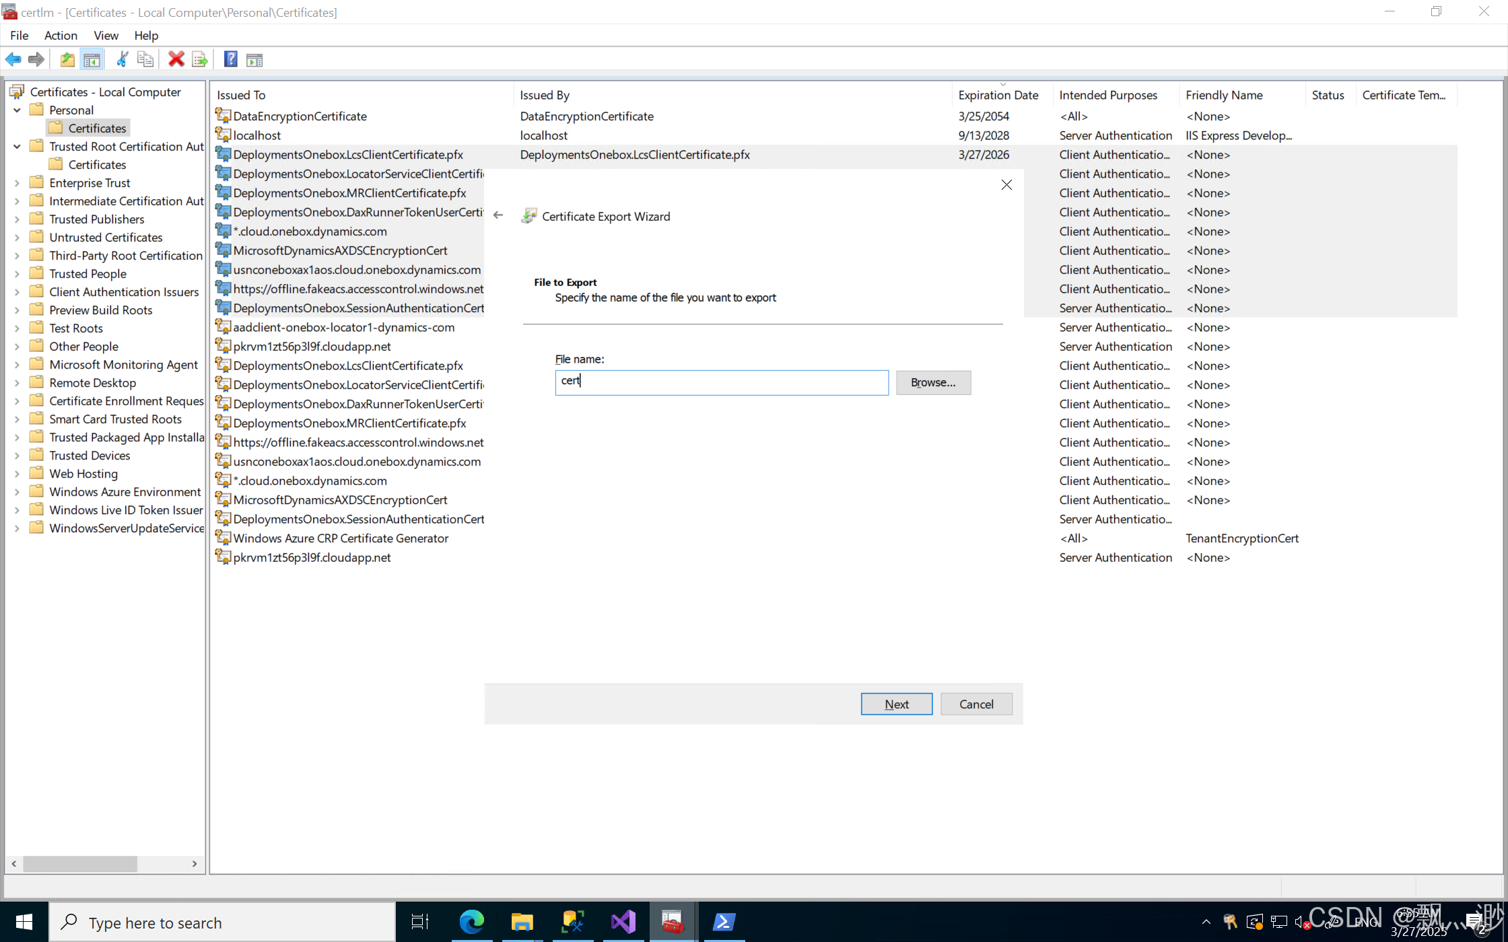Click Next in the export wizard
The image size is (1508, 942).
[896, 704]
